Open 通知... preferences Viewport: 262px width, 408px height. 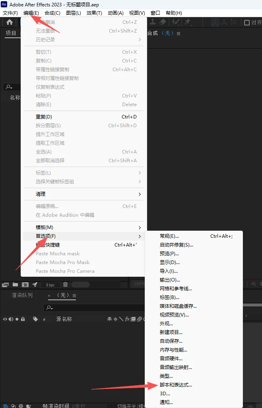coord(194,402)
